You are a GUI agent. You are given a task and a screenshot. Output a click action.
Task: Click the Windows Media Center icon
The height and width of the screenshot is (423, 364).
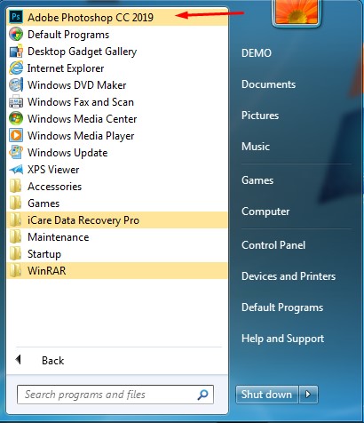tap(16, 119)
